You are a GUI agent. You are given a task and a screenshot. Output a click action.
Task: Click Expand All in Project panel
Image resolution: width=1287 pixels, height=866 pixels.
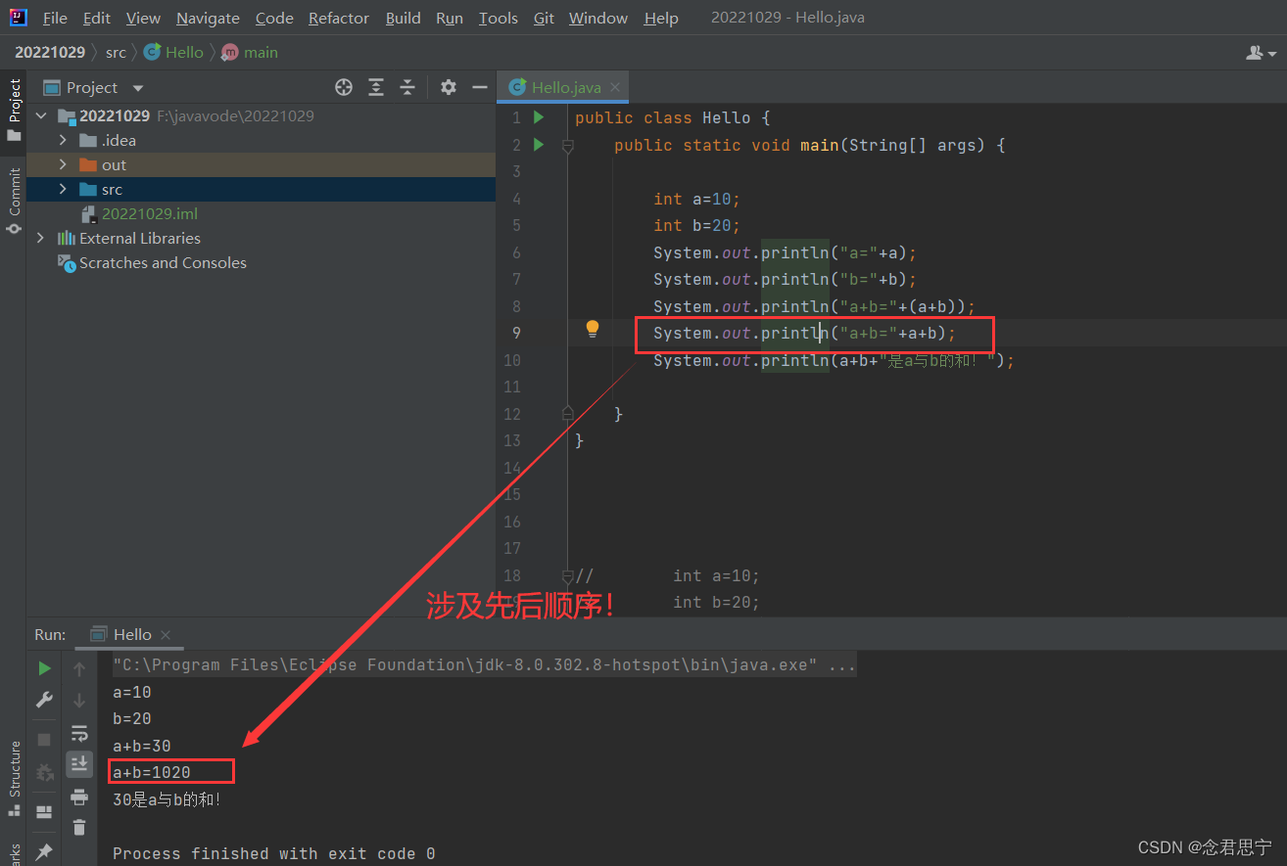pos(376,87)
